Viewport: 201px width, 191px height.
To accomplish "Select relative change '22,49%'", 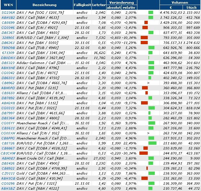I will click(x=130, y=143).
